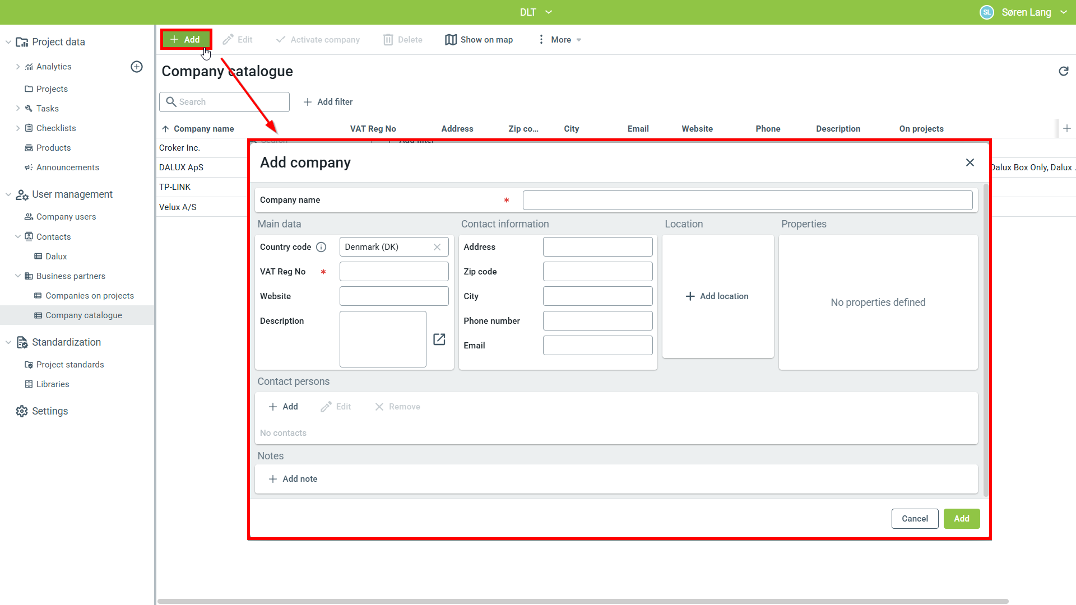Collapse the User management section
Screen dimensions: 1076x605
point(8,194)
